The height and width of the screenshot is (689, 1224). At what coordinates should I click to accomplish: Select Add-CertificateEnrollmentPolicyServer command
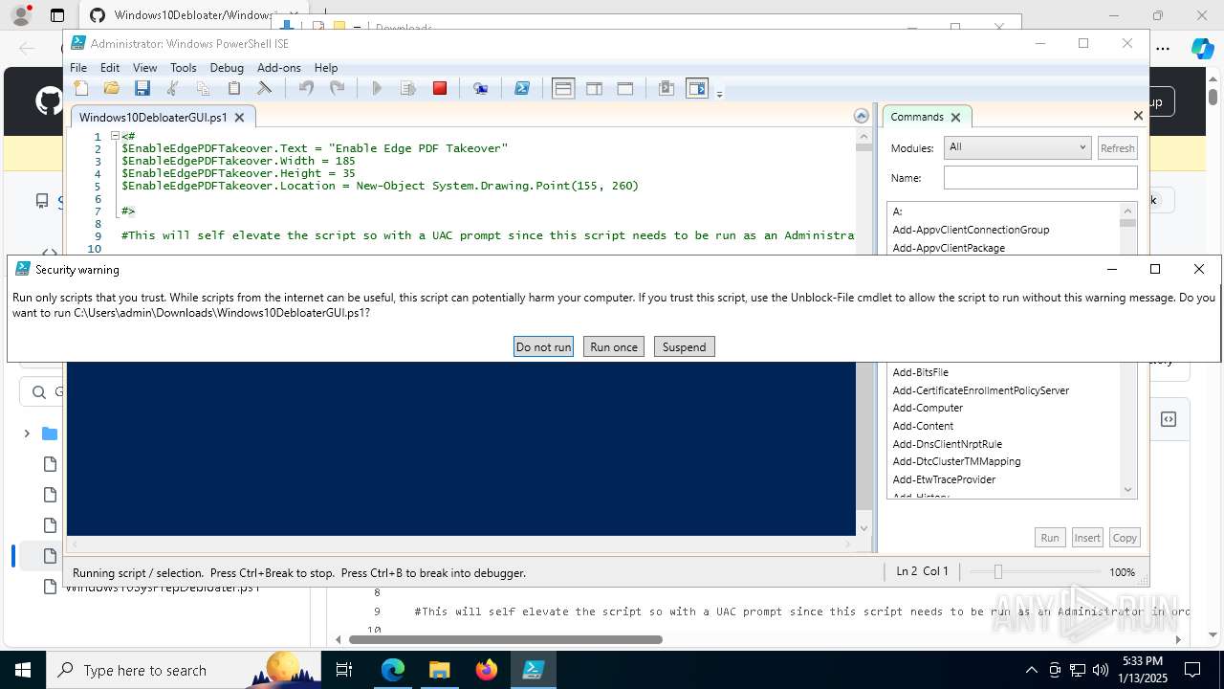pos(980,390)
